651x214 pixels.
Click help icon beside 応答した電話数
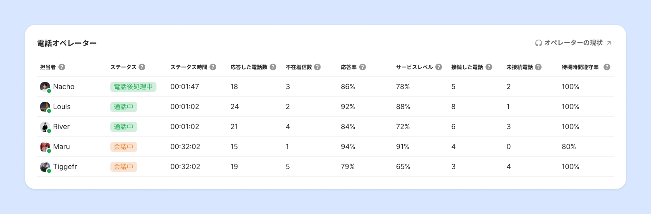pyautogui.click(x=273, y=67)
